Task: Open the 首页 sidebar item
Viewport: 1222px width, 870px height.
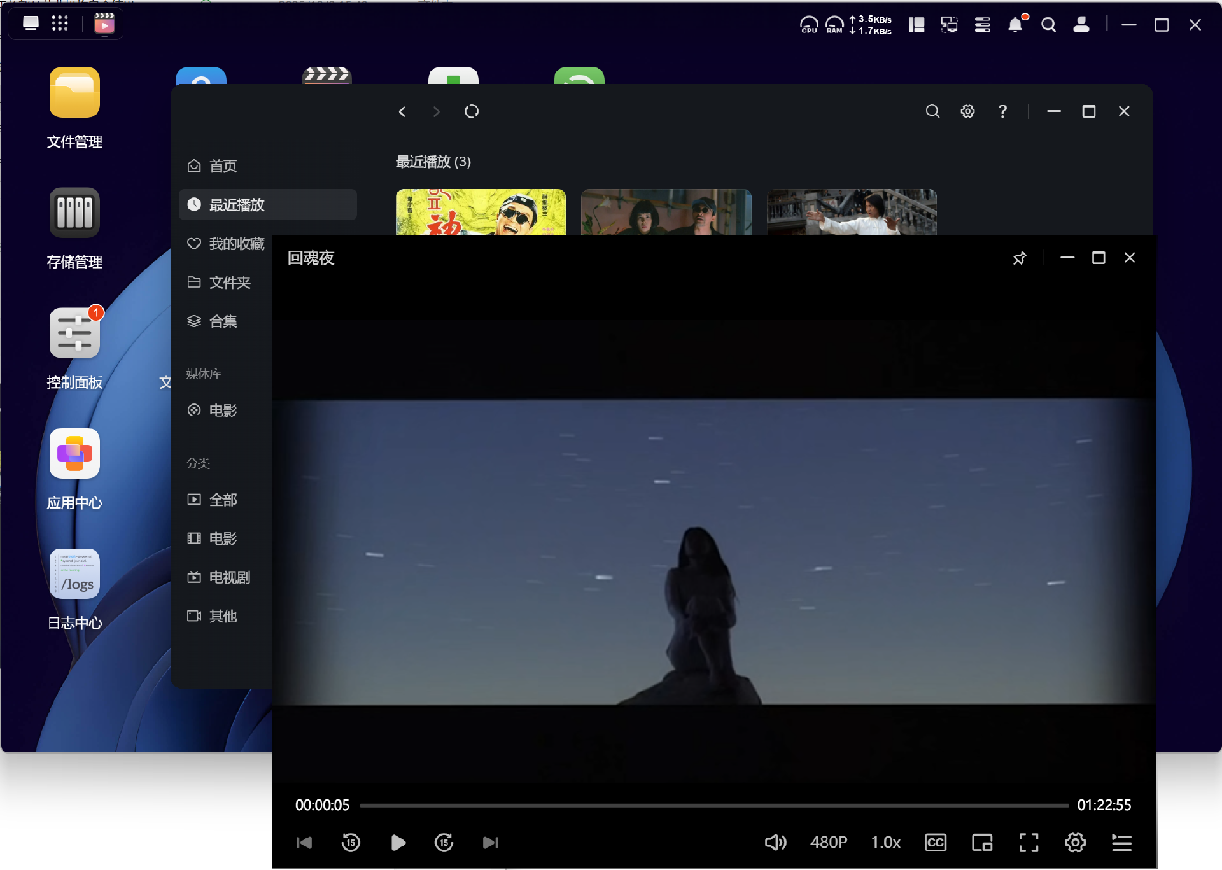Action: click(223, 166)
